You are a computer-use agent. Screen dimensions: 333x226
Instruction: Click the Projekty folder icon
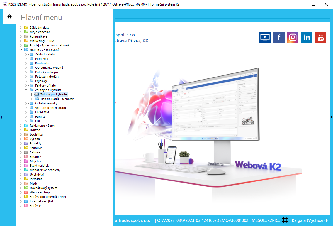click(x=26, y=143)
